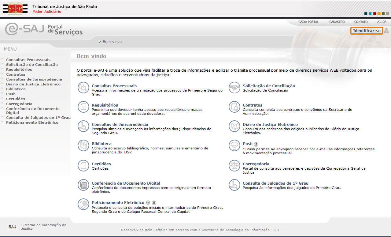Click the Peticionamento Eletrônico main icon
The height and width of the screenshot is (237, 391).
(83, 204)
